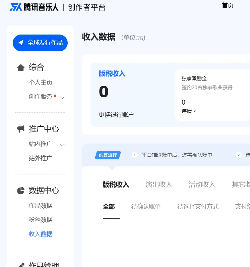Open 粉丝数据 in the sidebar
Screen dimensions: 250x267
tap(41, 220)
